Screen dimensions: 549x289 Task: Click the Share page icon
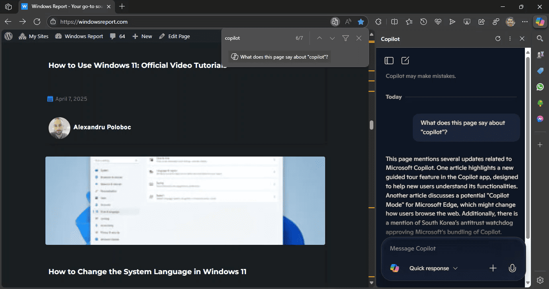pos(481,22)
